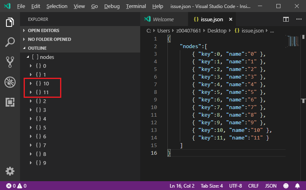Select outline item 8
Screen dimensions: 306x190
click(x=80, y=154)
